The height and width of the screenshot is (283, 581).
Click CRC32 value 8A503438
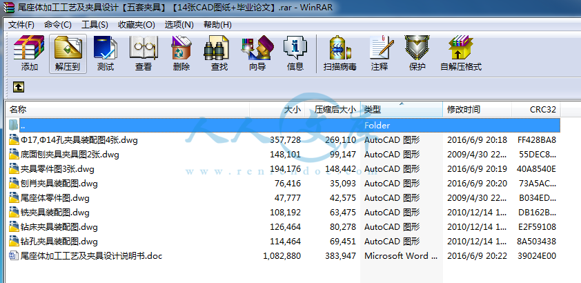pyautogui.click(x=537, y=242)
